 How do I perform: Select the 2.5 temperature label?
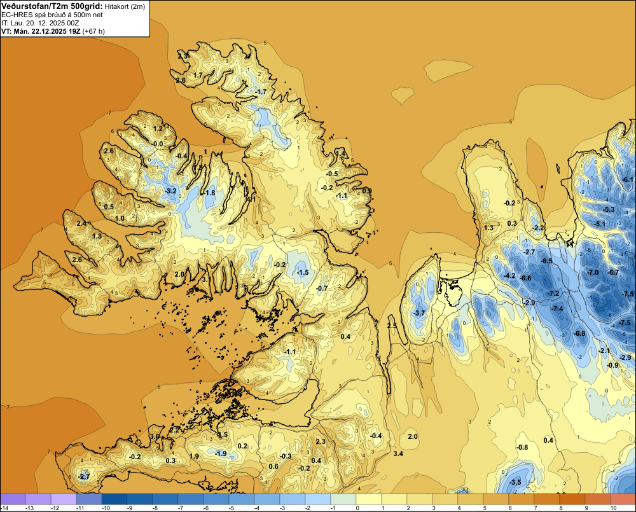click(392, 326)
